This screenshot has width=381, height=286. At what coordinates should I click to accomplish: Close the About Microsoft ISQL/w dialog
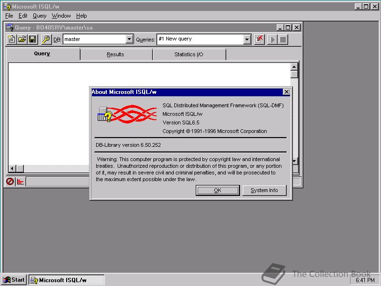coord(287,92)
